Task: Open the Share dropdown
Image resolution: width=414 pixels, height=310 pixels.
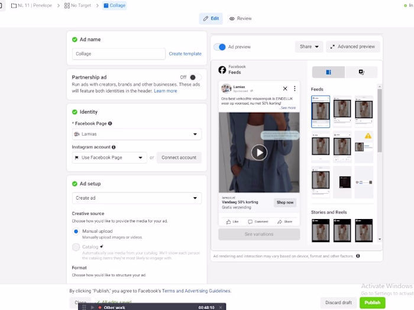Action: [x=309, y=47]
